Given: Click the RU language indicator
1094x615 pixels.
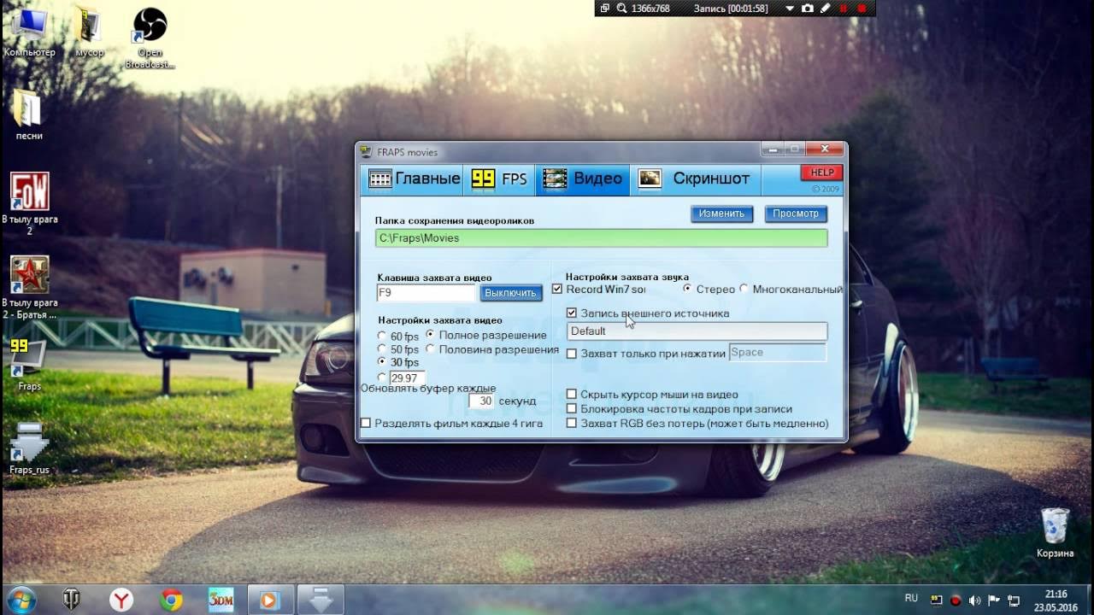Looking at the screenshot, I should (x=911, y=597).
